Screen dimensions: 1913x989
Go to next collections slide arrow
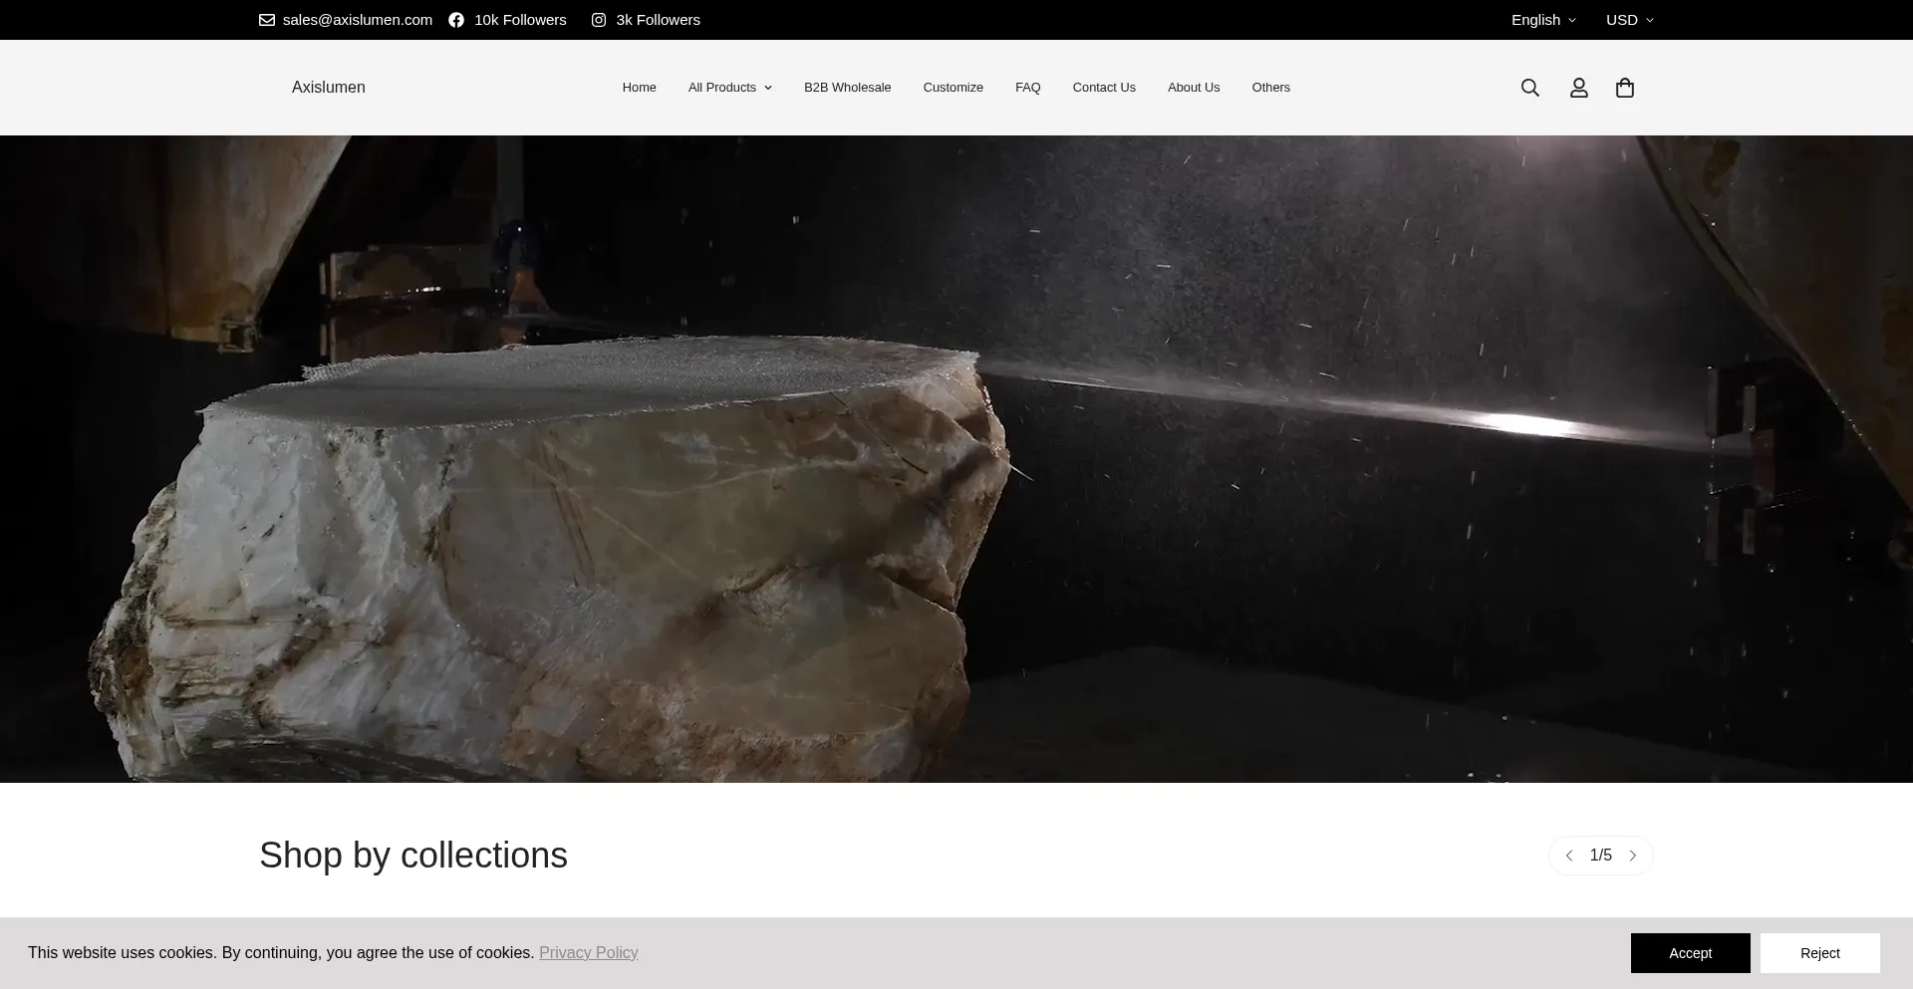tap(1632, 856)
